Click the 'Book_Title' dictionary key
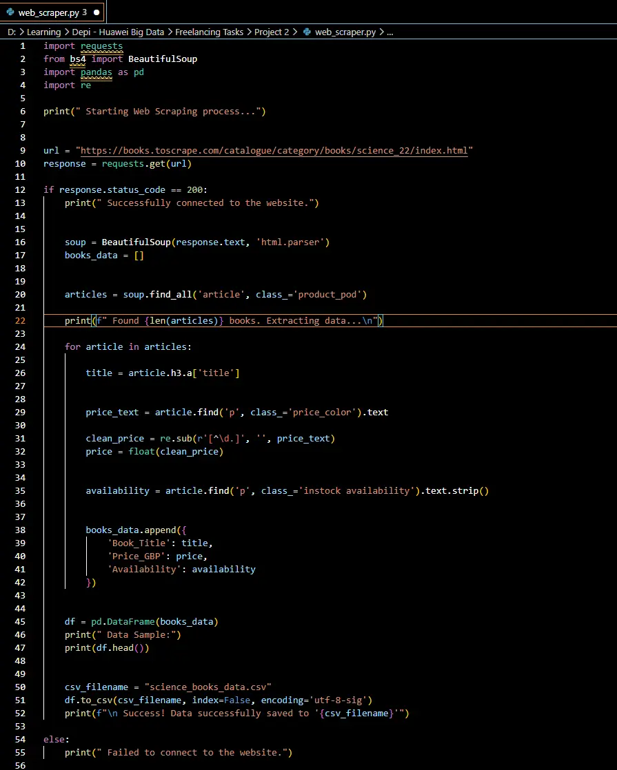Viewport: 617px width, 770px height. click(139, 543)
